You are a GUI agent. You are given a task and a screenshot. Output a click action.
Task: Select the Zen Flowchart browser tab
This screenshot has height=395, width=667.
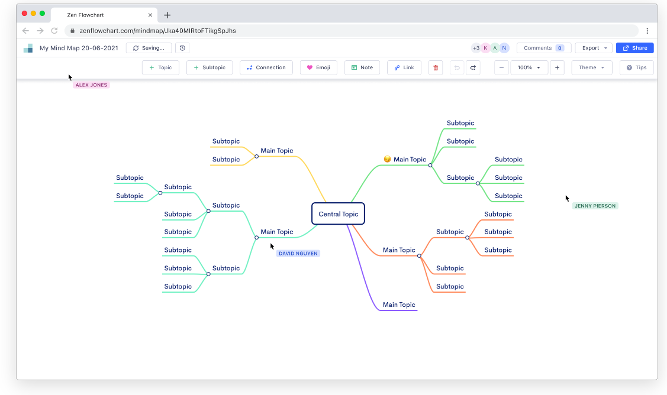coord(101,15)
